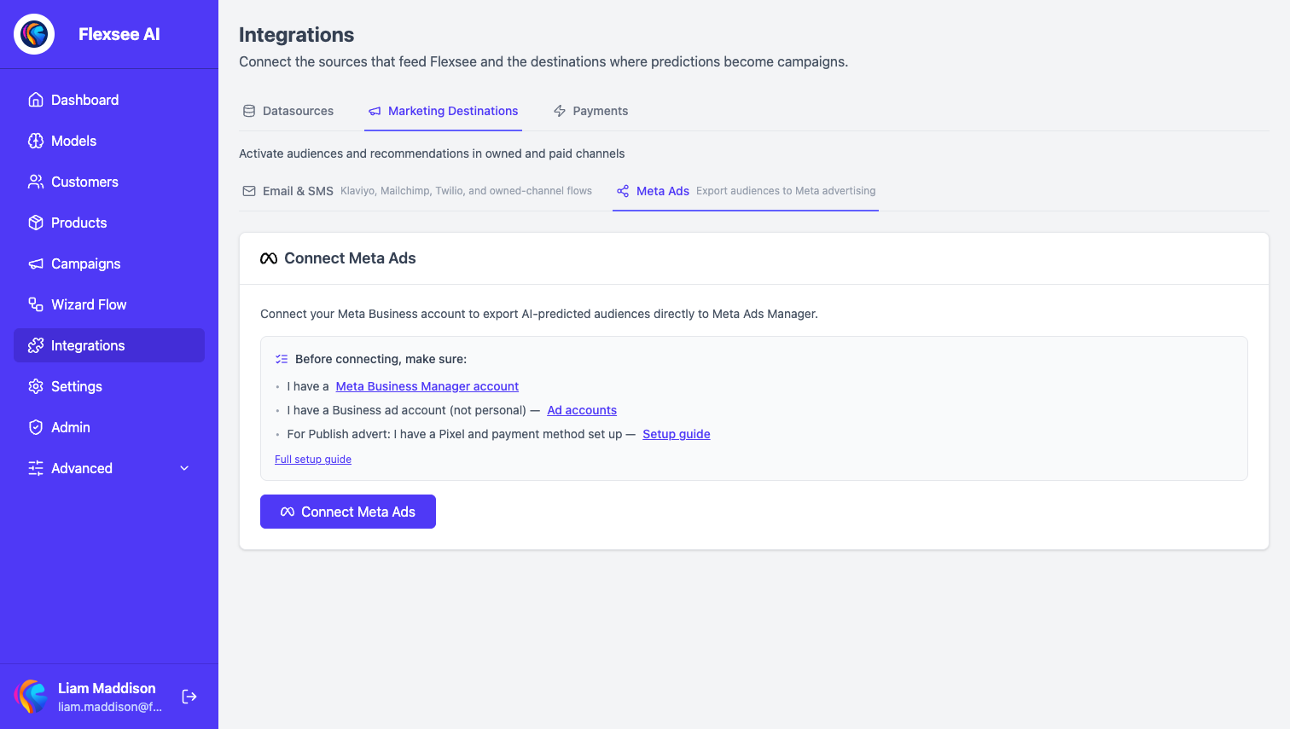The width and height of the screenshot is (1290, 729).
Task: Click the Marketing Destinations megaphone icon
Action: point(375,111)
